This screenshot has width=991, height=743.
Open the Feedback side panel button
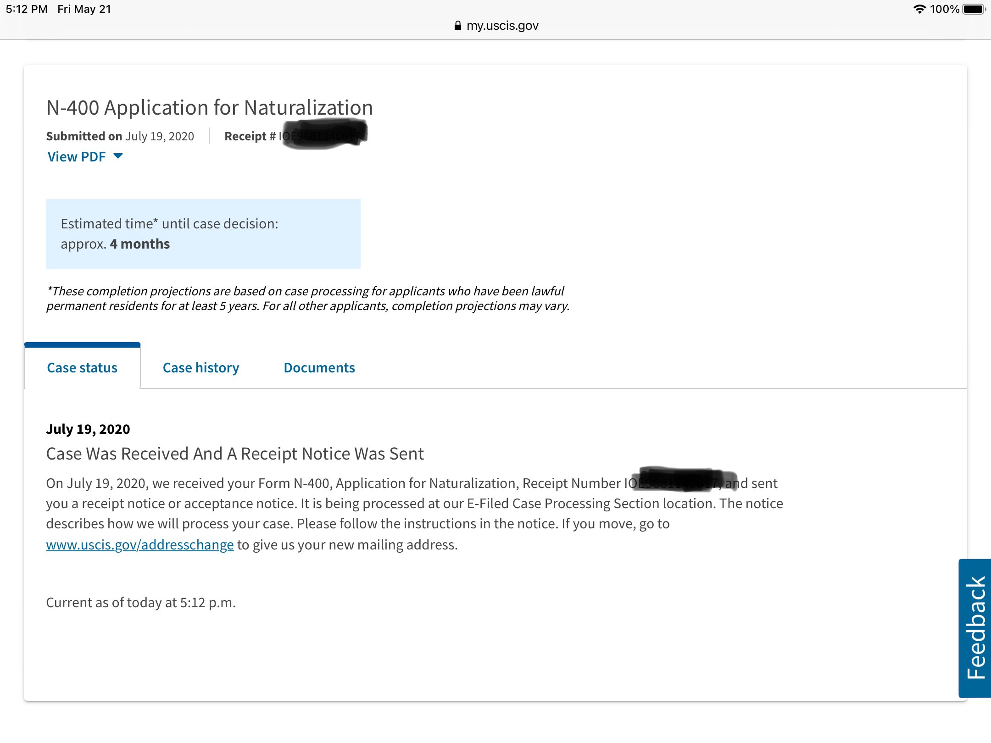click(974, 627)
